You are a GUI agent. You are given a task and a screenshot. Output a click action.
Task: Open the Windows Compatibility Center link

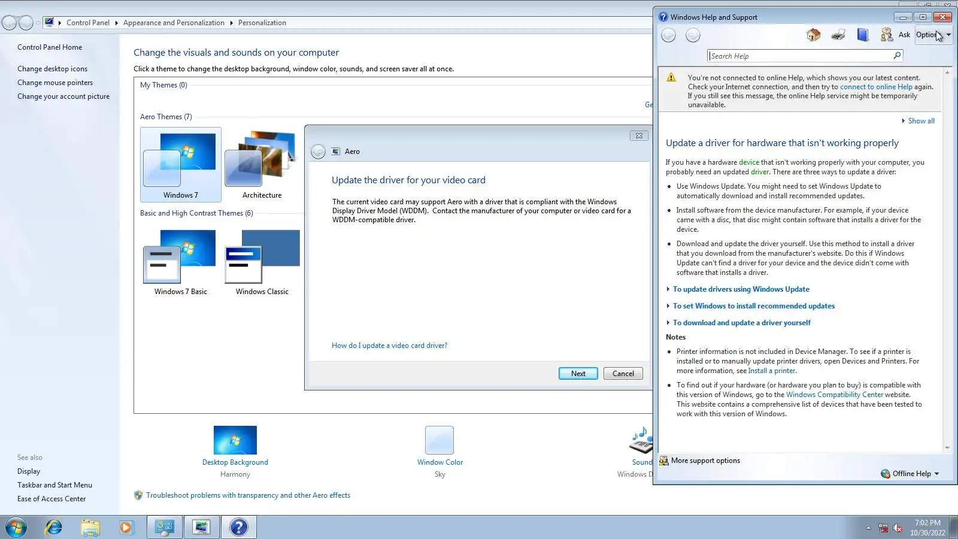click(835, 395)
